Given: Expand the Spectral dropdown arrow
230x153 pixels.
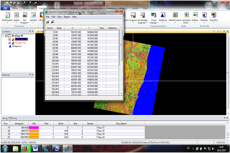Looking at the screenshot, I should pos(33,23).
